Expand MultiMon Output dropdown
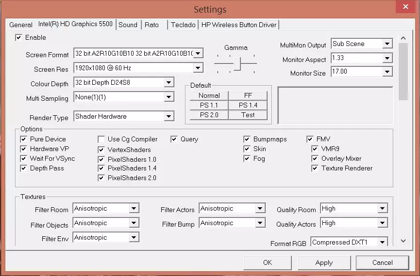Screen dimensions: 420x276 click(x=387, y=44)
